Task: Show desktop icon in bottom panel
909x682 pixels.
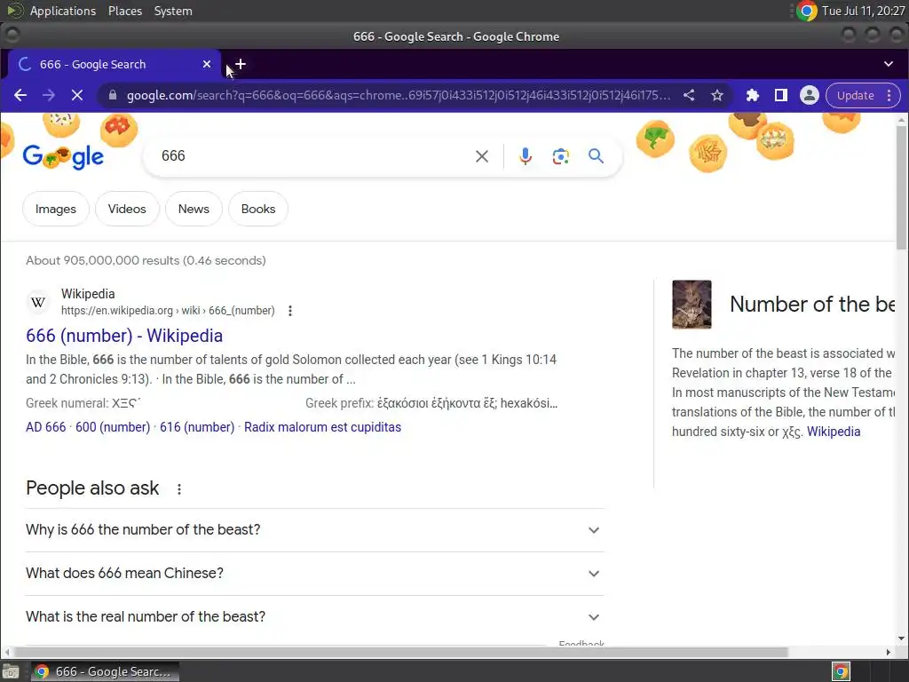Action: point(11,671)
